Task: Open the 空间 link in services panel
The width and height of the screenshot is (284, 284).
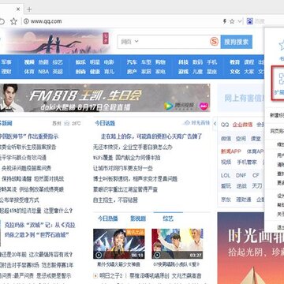Action: [x=241, y=139]
